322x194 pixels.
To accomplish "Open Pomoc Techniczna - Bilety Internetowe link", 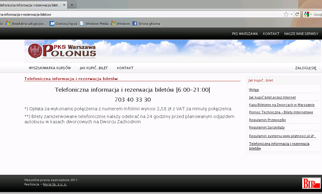I will 281,112.
